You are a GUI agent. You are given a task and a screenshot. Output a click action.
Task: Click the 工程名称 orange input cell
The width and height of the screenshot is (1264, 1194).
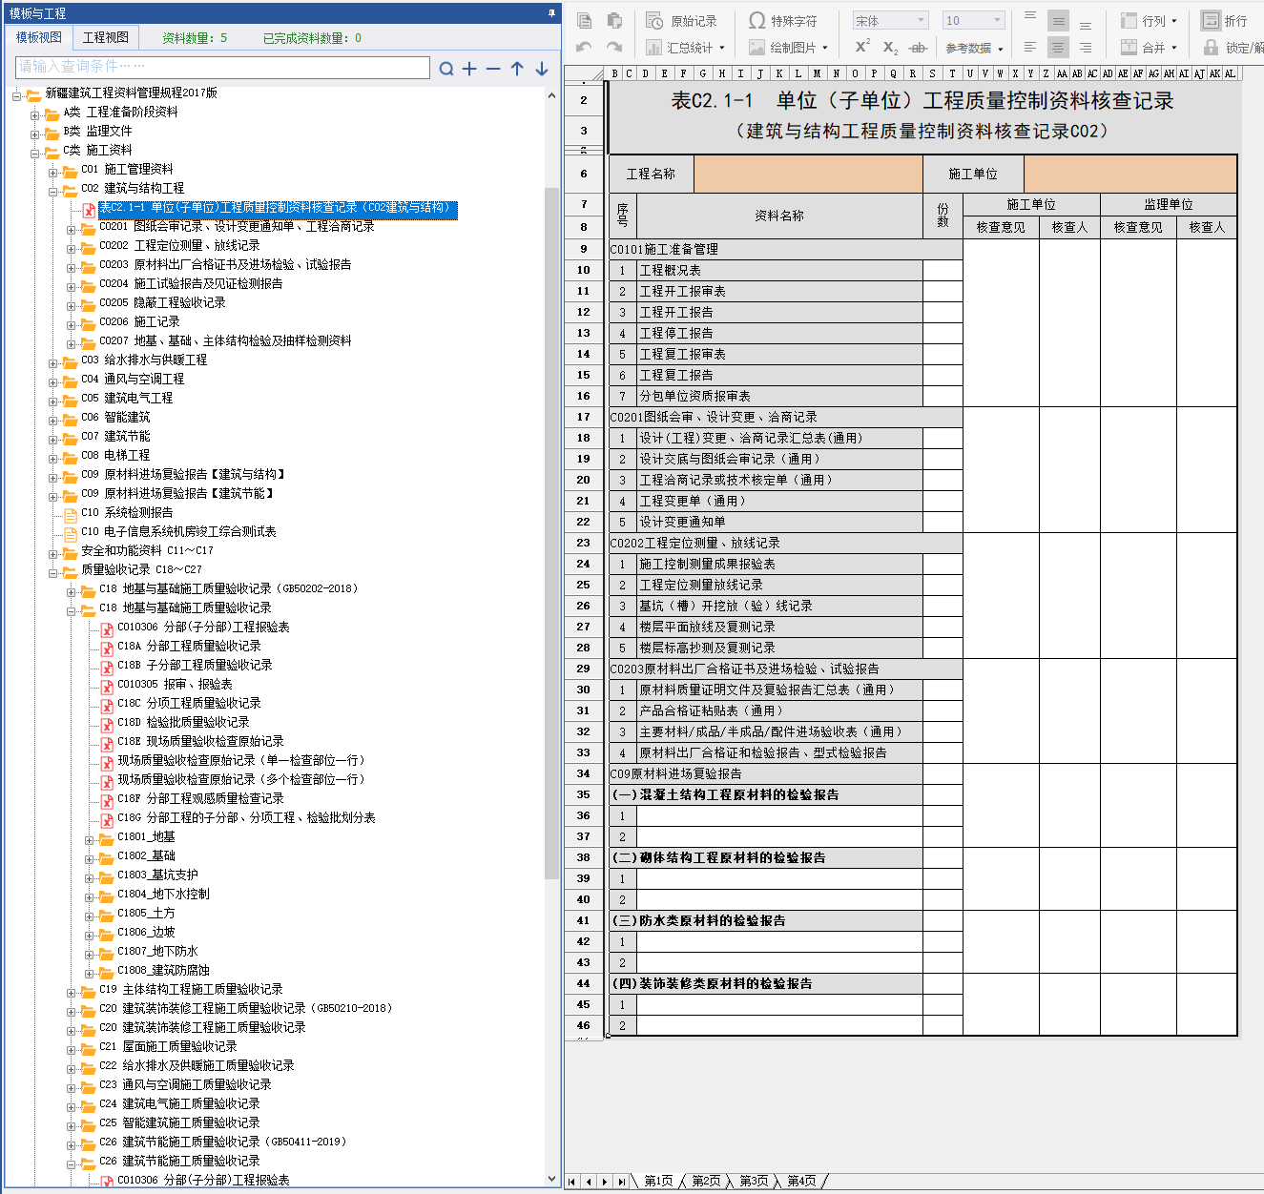[x=808, y=174]
